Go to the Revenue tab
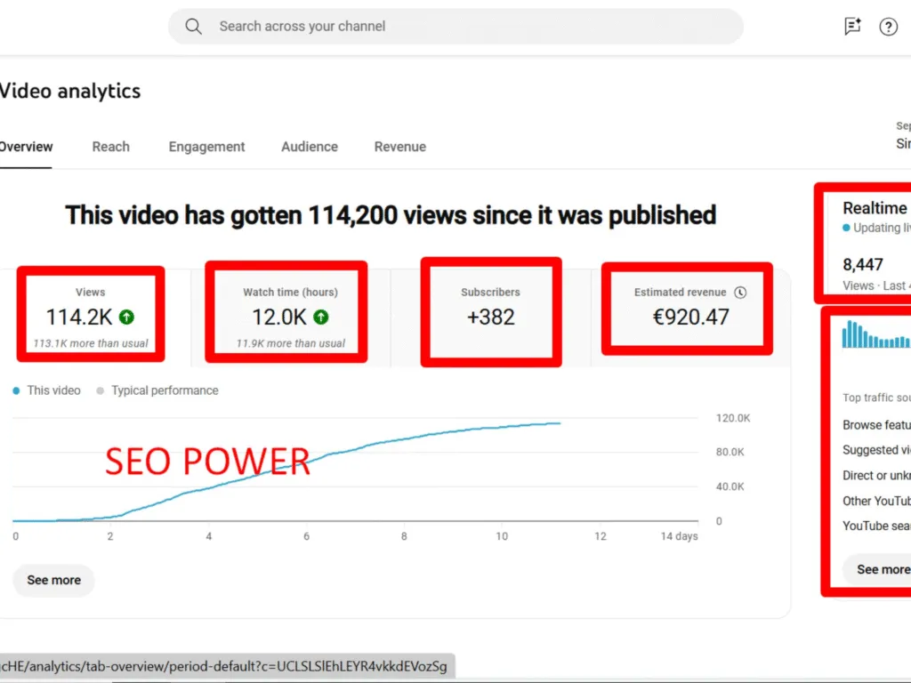The height and width of the screenshot is (683, 911). click(399, 147)
